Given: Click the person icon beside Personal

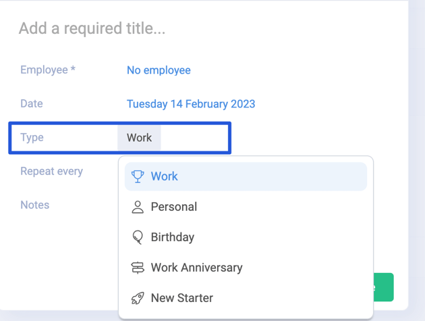Looking at the screenshot, I should (x=138, y=207).
